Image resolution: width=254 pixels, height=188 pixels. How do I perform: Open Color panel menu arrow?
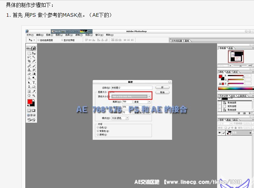click(x=253, y=72)
